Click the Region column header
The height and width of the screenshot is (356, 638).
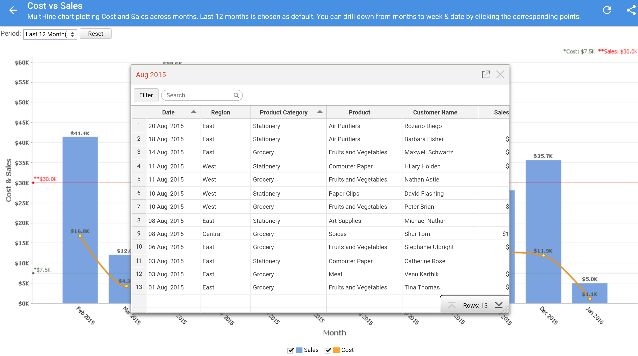(x=220, y=112)
